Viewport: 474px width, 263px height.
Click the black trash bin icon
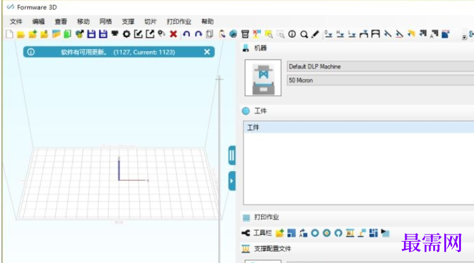click(x=245, y=34)
